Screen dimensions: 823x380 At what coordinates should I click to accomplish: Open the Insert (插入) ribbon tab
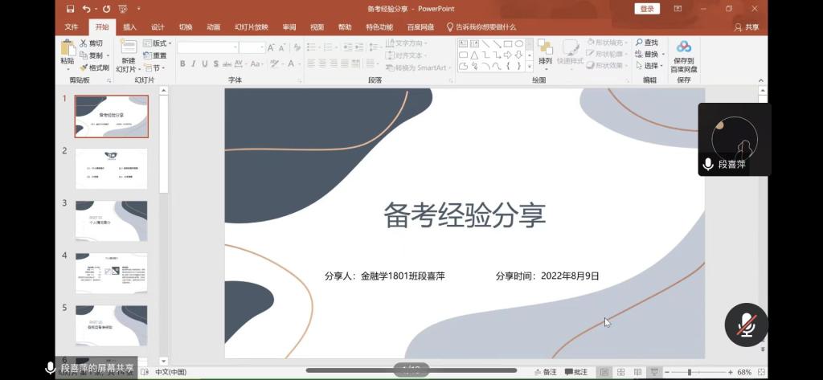[x=129, y=27]
